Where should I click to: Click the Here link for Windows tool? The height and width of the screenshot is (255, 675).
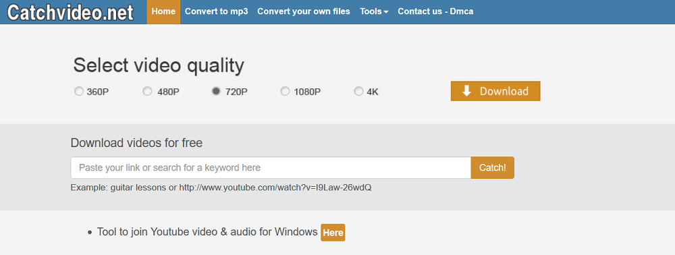(333, 233)
